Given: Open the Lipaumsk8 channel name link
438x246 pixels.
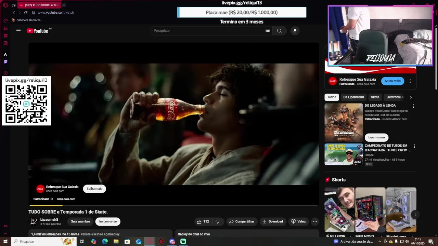Looking at the screenshot, I should [49, 219].
